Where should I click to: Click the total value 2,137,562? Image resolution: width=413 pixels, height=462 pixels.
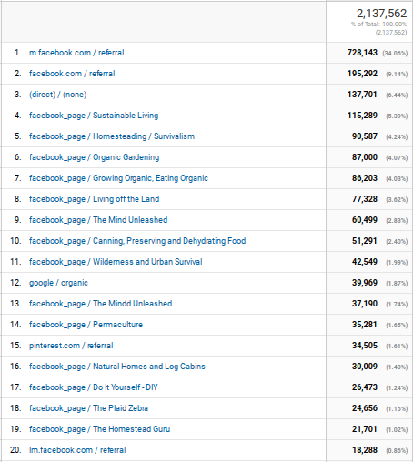381,14
